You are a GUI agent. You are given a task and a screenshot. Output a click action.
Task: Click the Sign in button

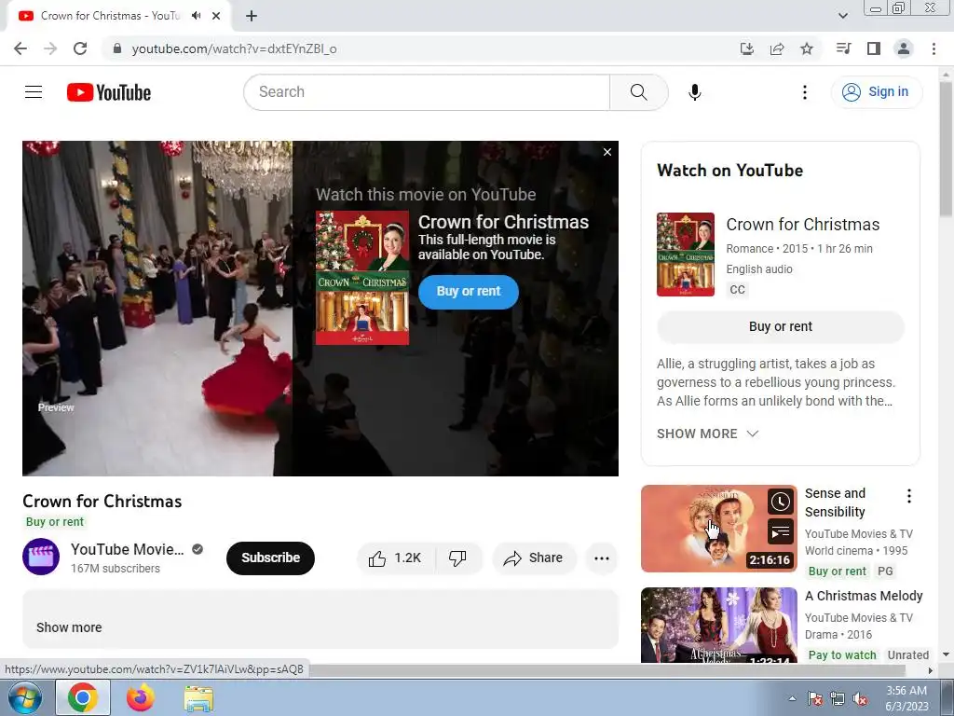click(x=876, y=92)
